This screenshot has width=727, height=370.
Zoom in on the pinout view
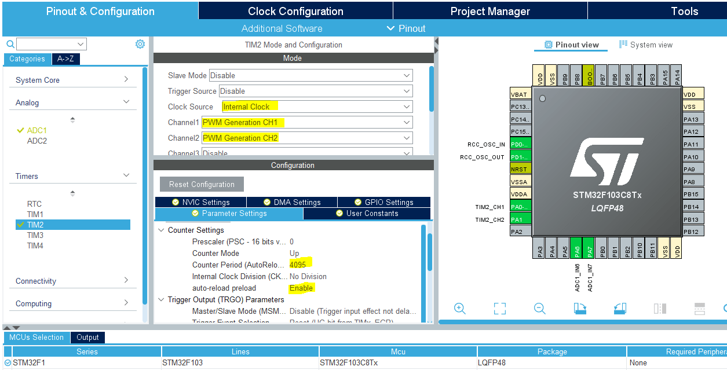point(460,308)
